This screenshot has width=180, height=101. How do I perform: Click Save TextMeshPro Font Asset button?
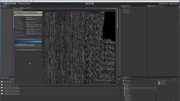(28, 50)
